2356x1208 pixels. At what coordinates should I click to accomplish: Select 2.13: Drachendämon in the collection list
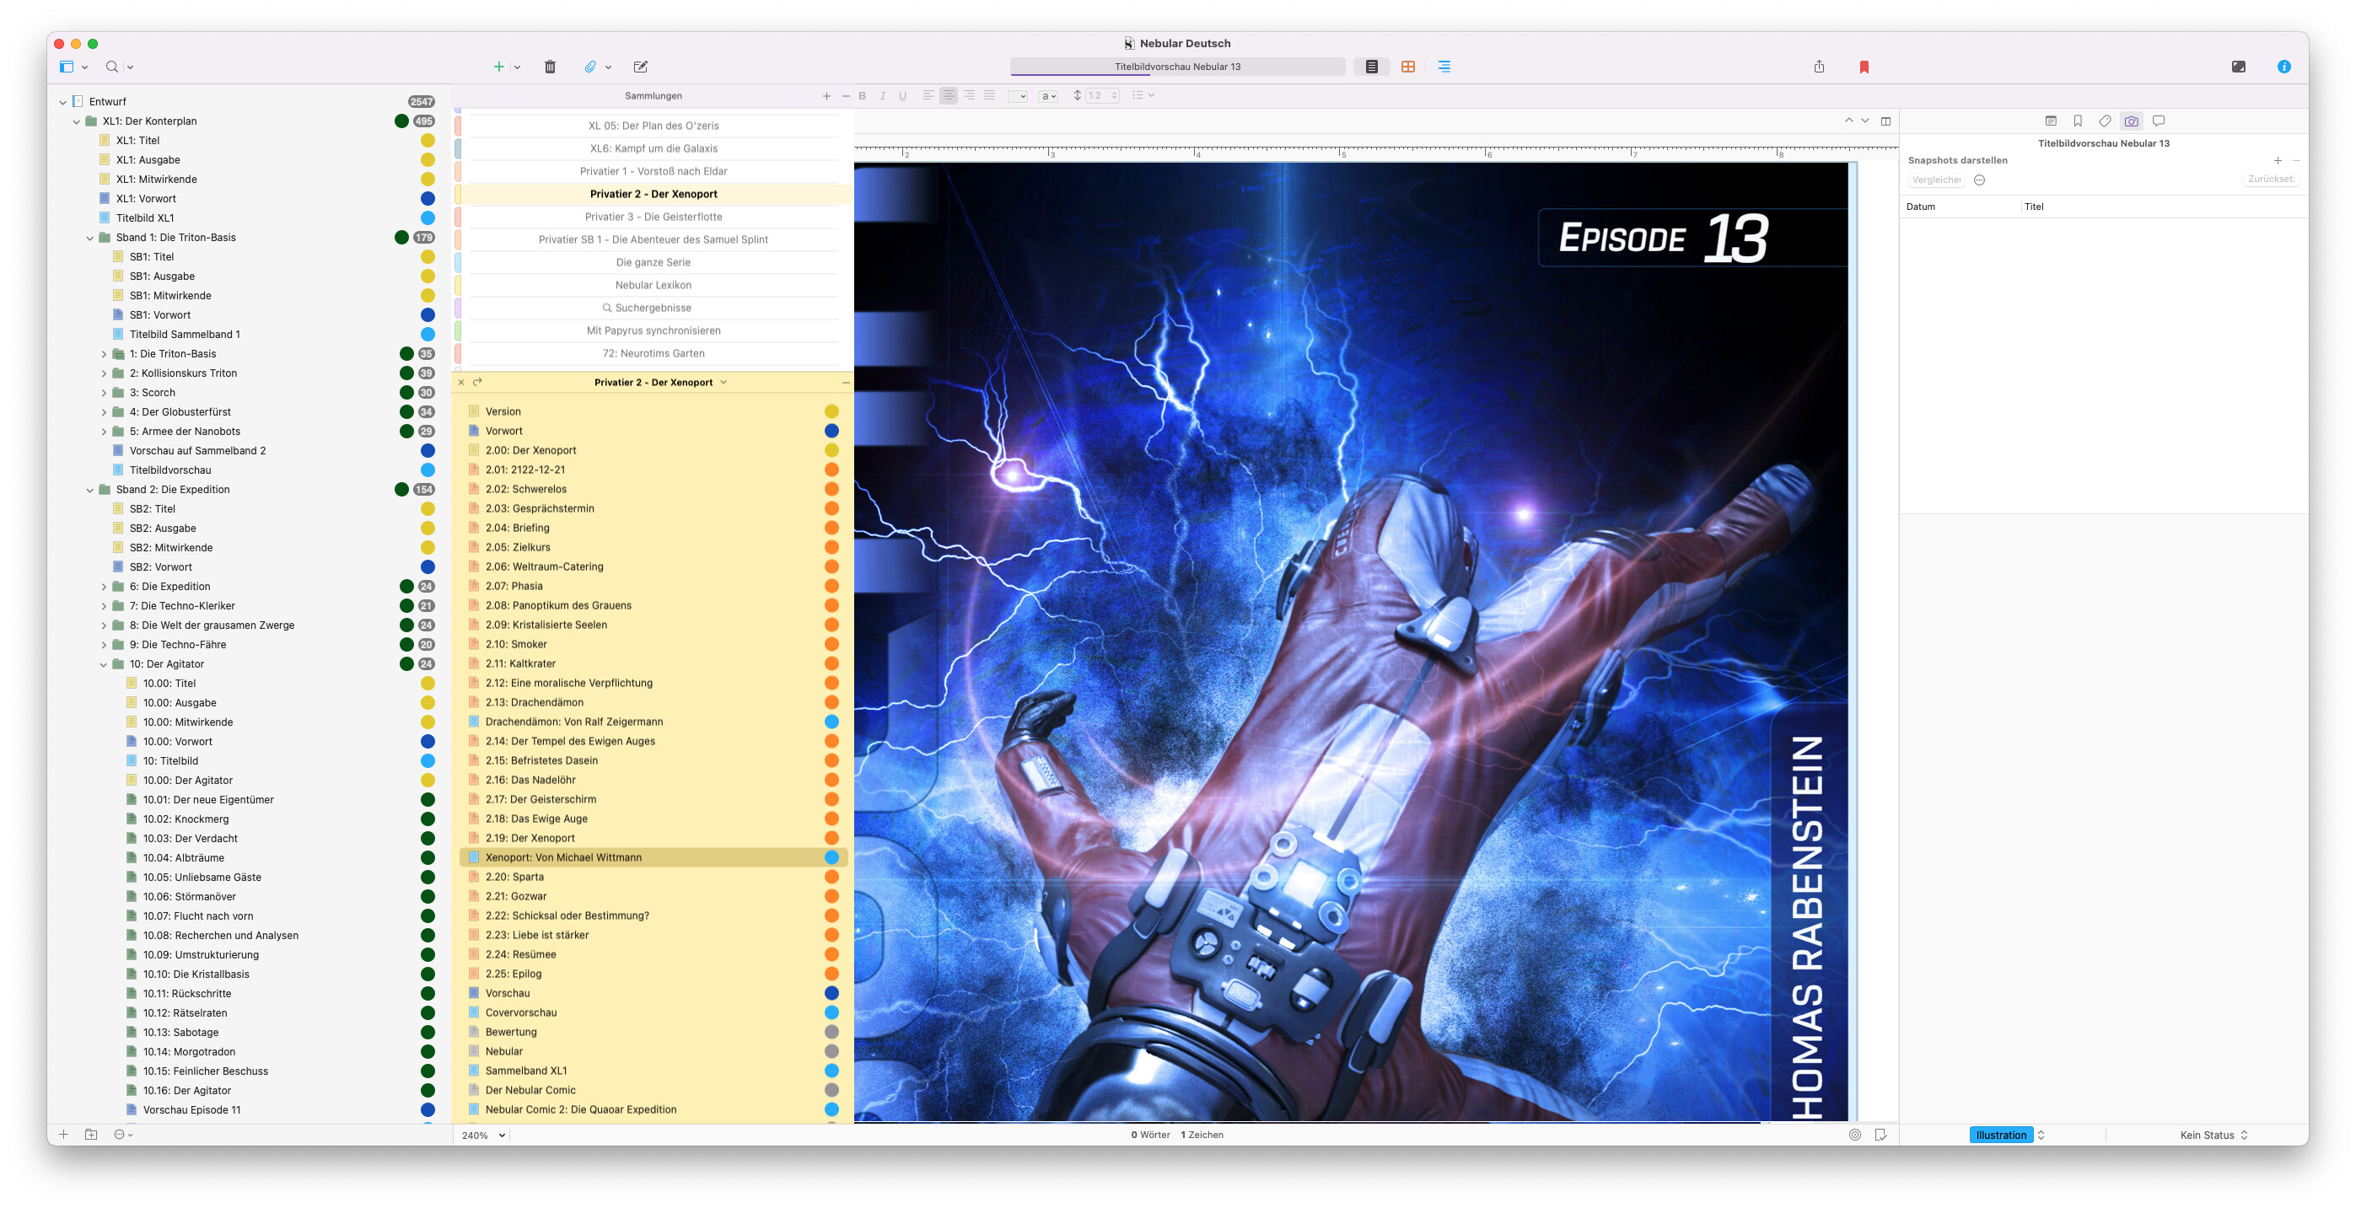[653, 702]
